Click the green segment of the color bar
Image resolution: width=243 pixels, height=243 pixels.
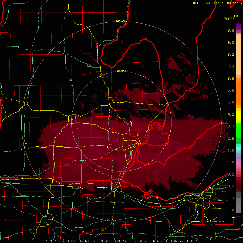point(238,130)
